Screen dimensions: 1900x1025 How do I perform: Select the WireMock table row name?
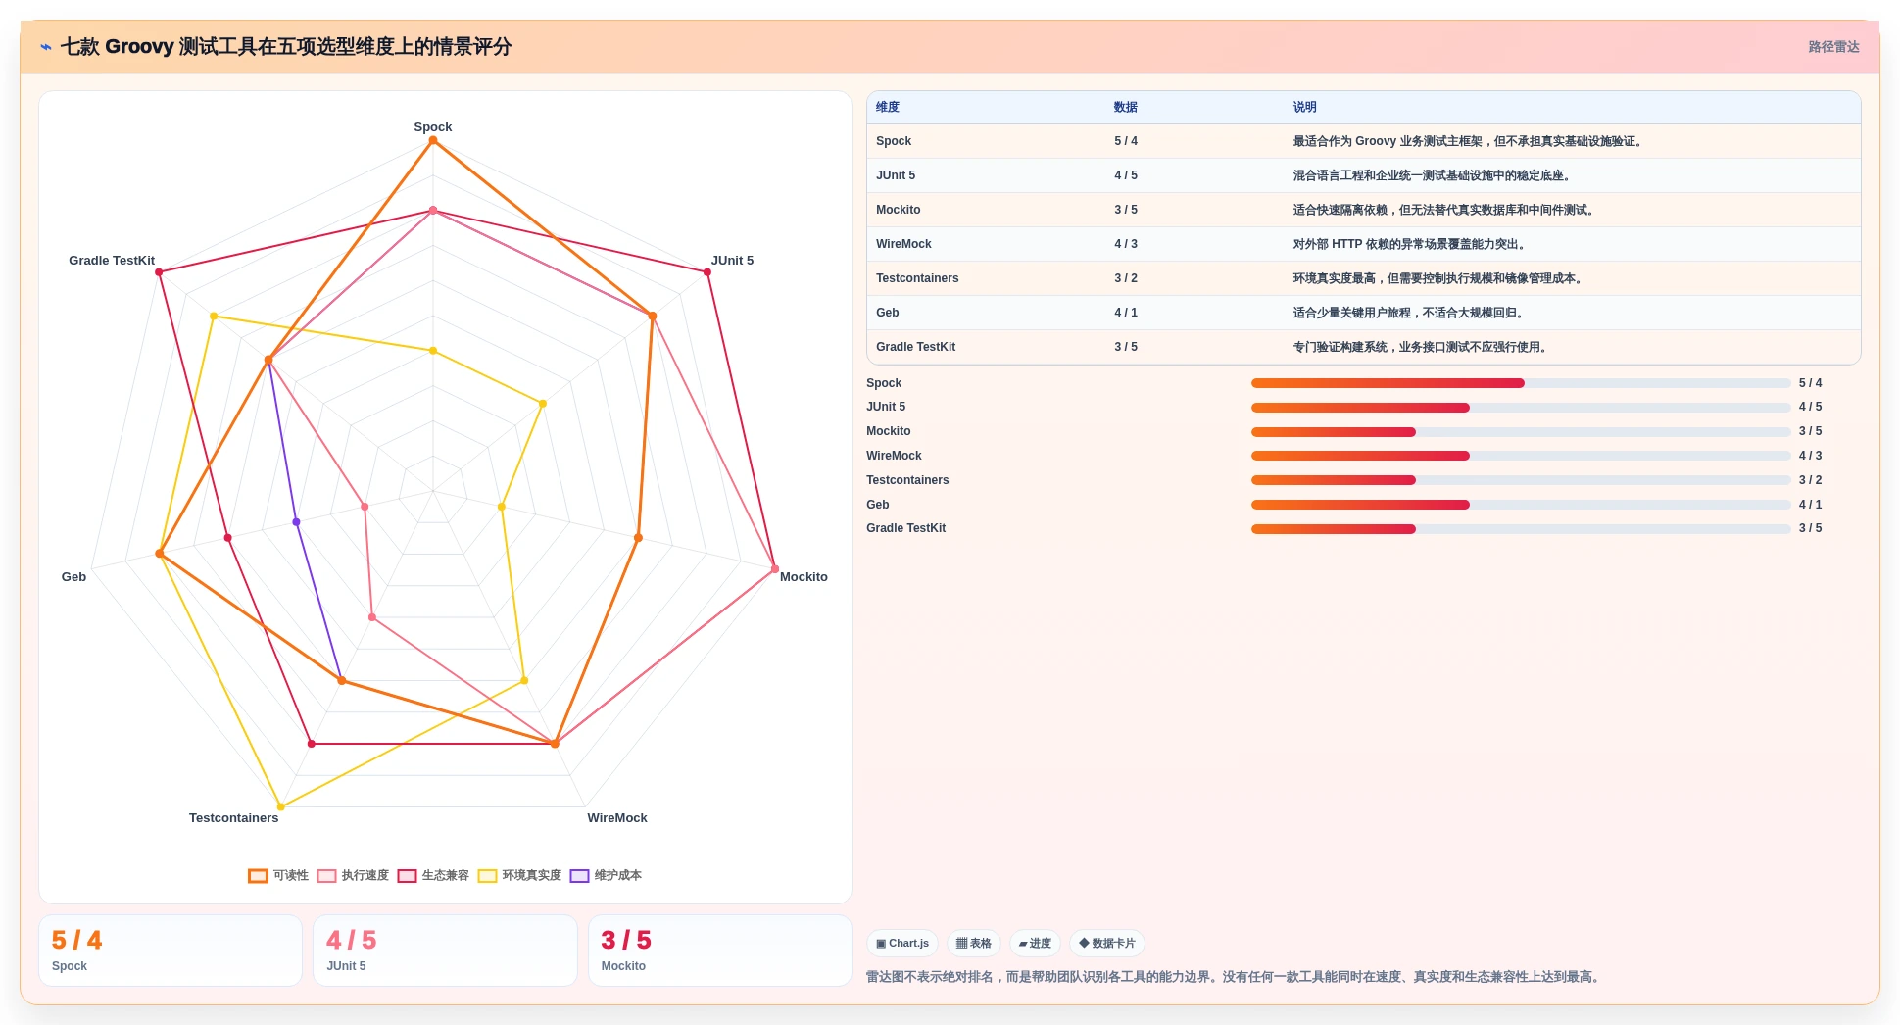point(903,244)
